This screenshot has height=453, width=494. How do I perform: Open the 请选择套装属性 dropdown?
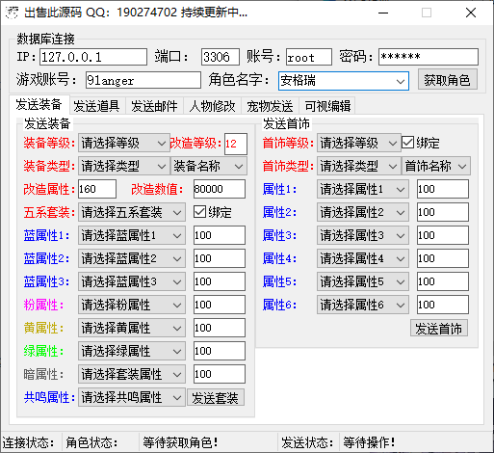tap(132, 374)
